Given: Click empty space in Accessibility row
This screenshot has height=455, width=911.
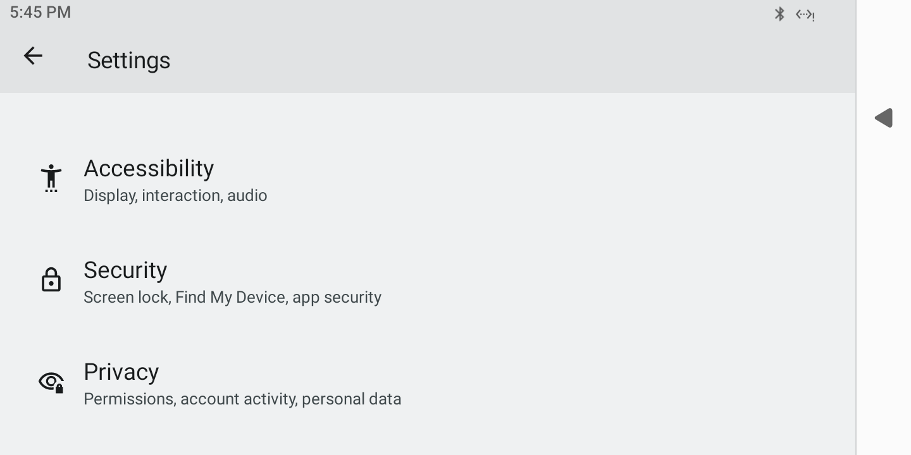Looking at the screenshot, I should pos(569,180).
